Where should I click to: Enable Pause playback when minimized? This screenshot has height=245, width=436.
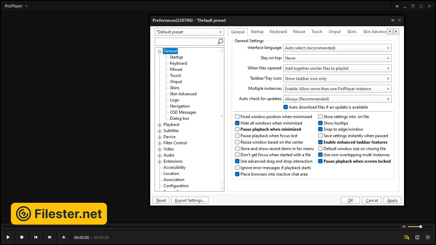[237, 129]
